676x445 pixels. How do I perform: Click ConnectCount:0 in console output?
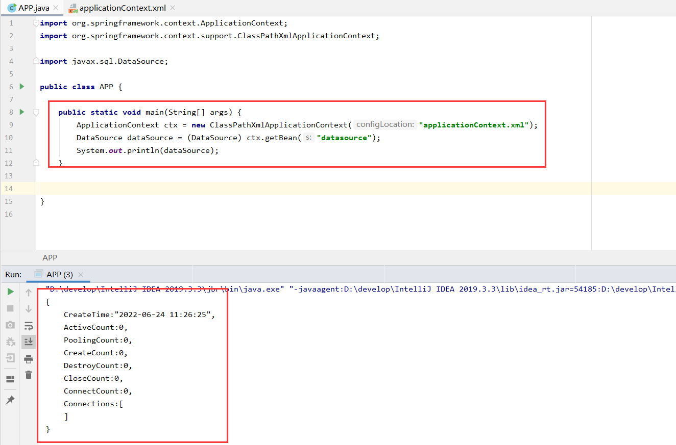point(98,391)
